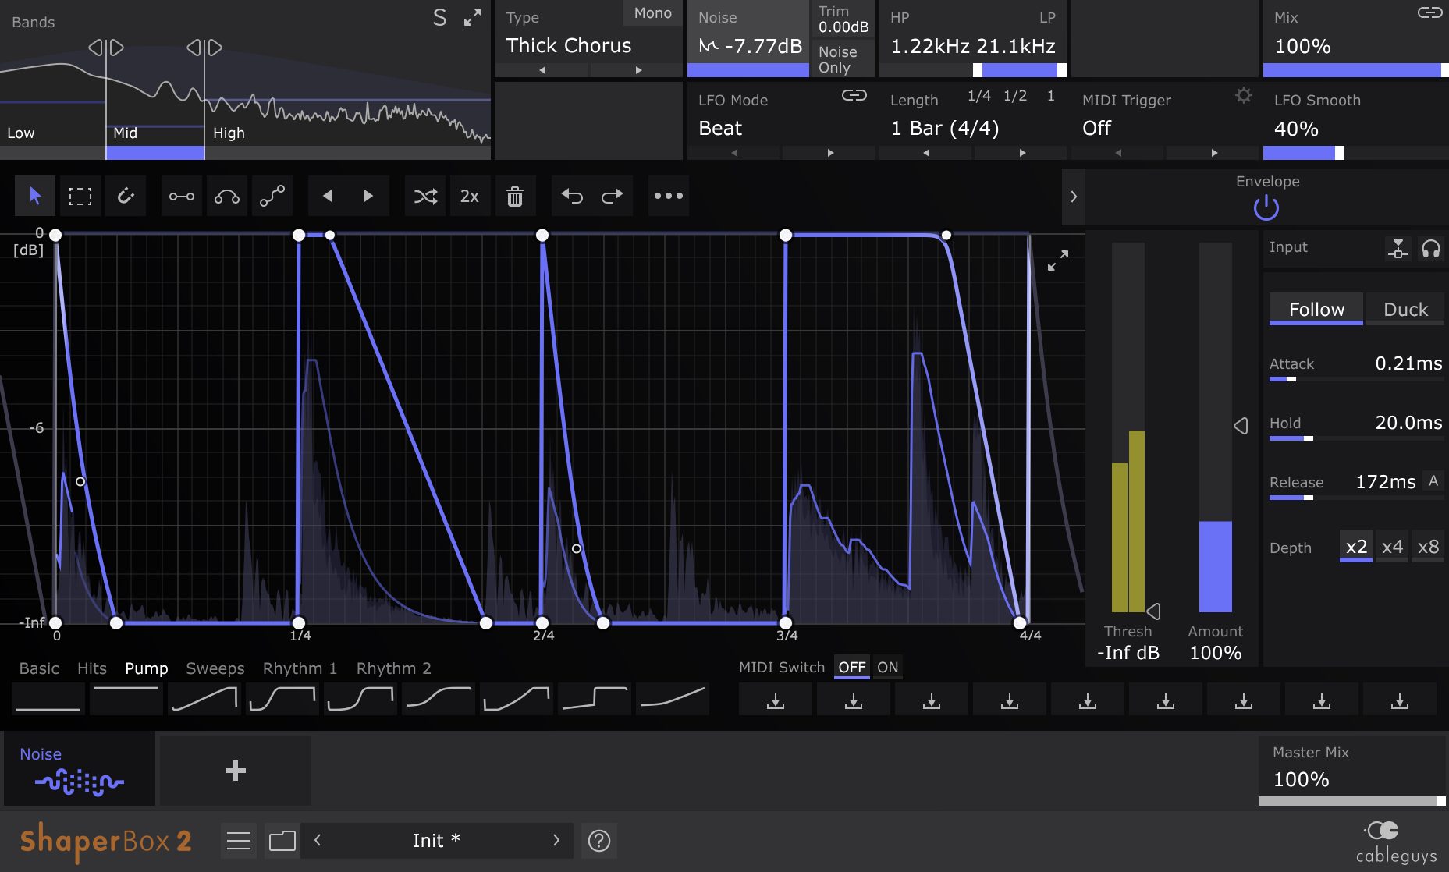Open the help question mark icon
The width and height of the screenshot is (1449, 872).
coord(599,841)
